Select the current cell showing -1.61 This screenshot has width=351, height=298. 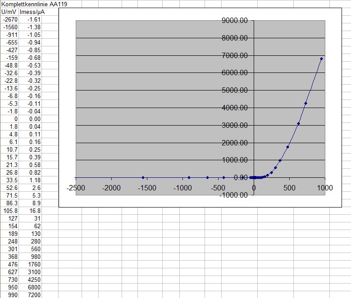(30, 19)
